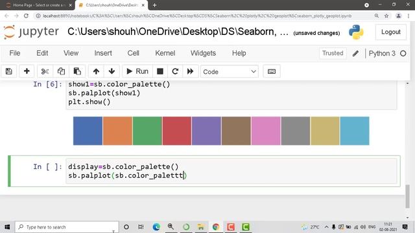The width and height of the screenshot is (415, 233).
Task: Open the View menu
Action: pos(71,53)
